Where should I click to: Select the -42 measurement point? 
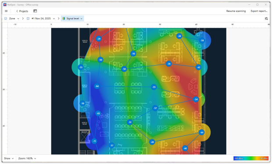[198, 67]
